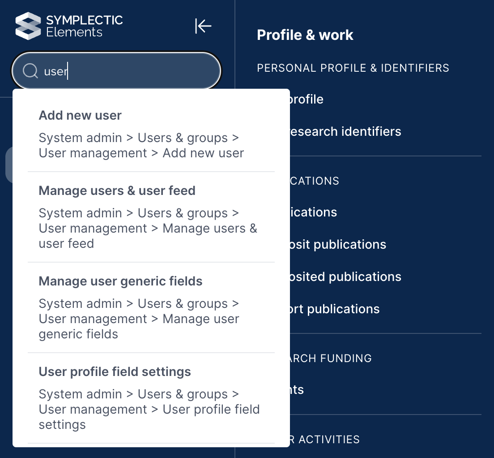Go to research identifiers page

[345, 131]
